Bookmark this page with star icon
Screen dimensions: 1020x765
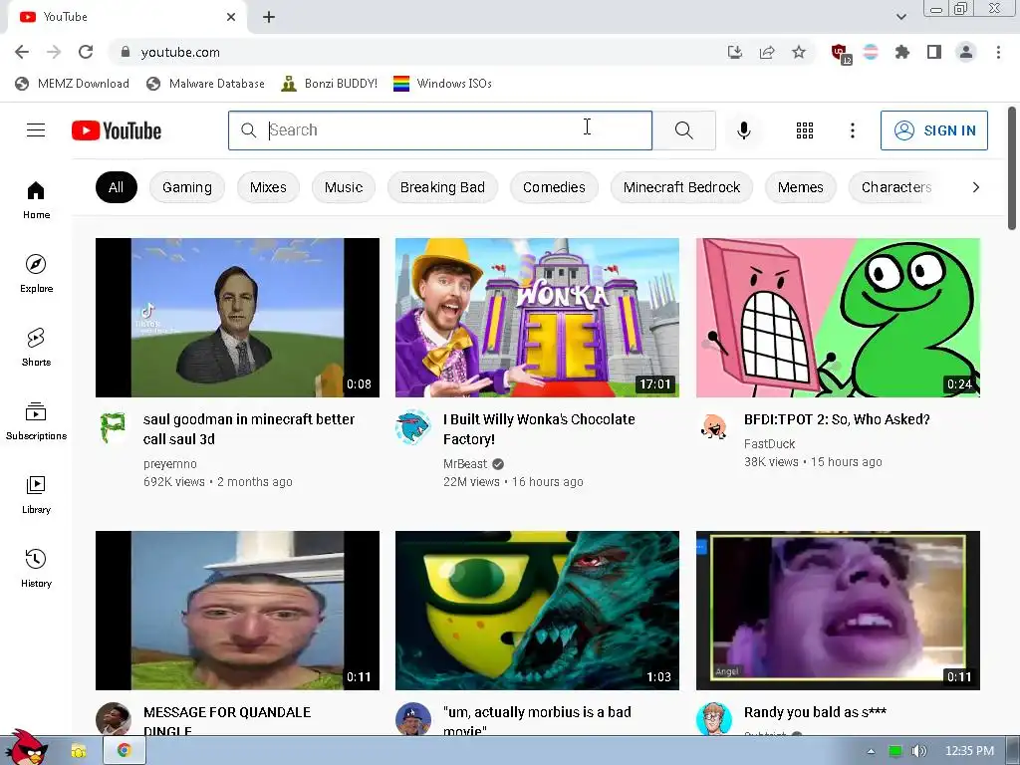tap(799, 52)
